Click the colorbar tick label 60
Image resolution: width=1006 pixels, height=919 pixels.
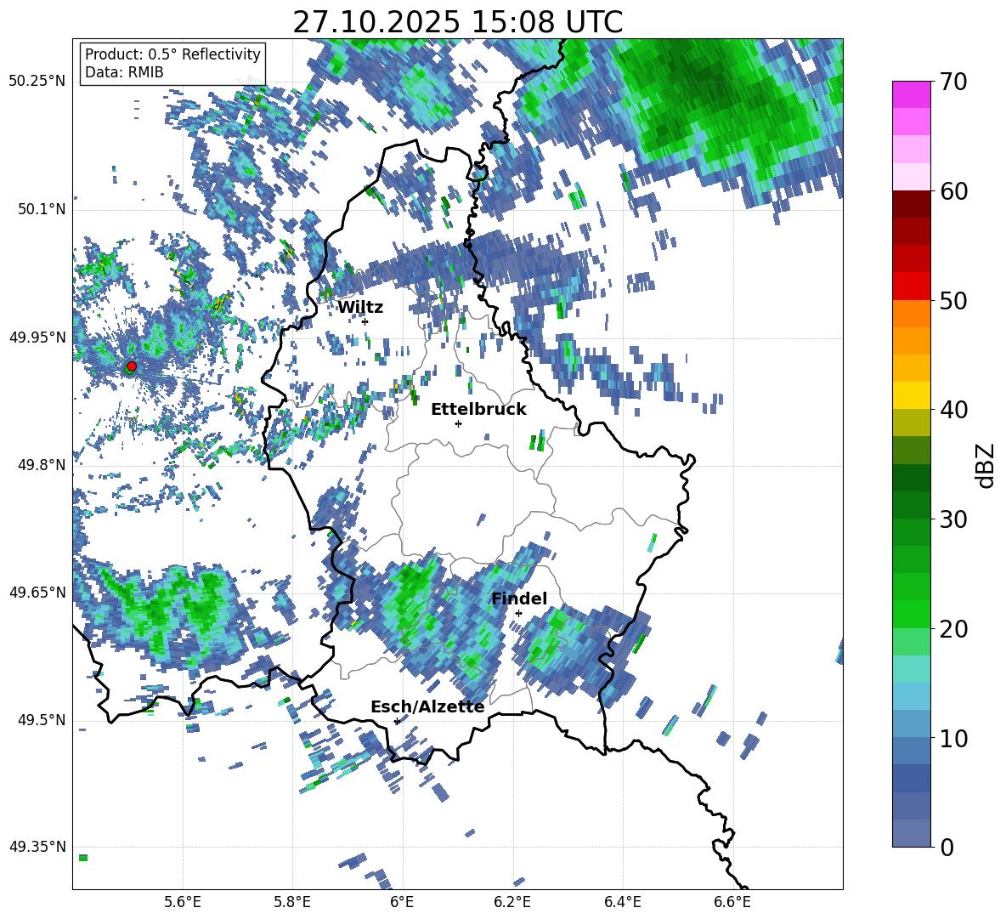pos(953,191)
